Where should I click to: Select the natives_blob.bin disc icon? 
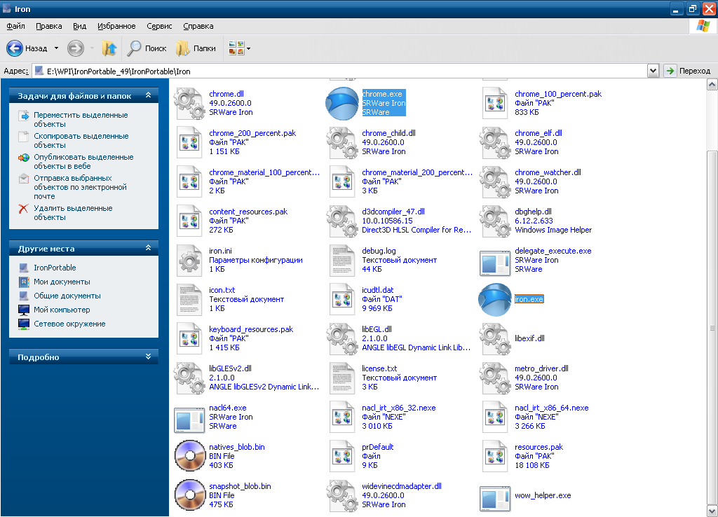(189, 456)
